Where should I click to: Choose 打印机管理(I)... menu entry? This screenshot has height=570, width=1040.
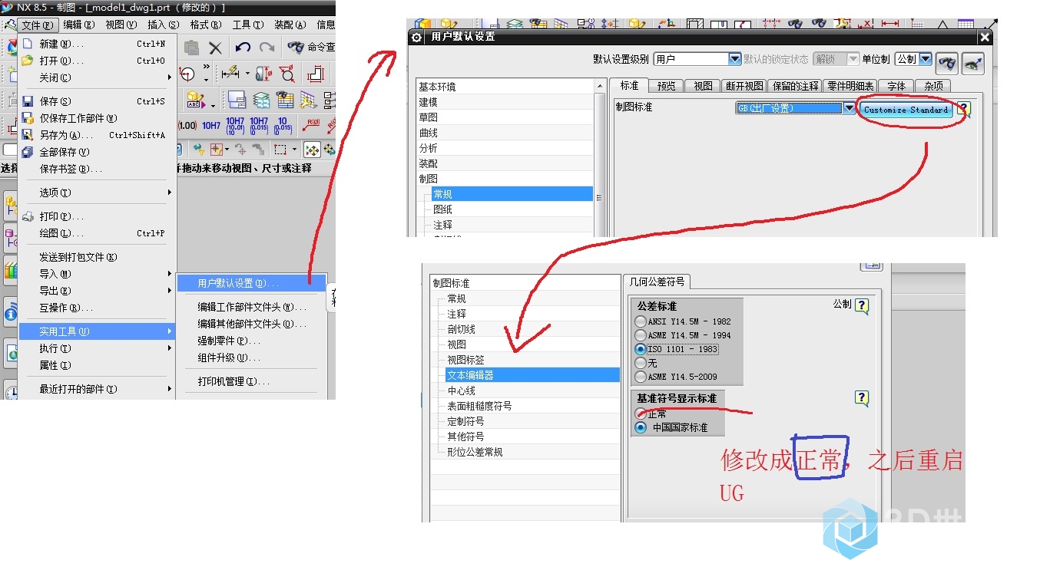pos(252,381)
